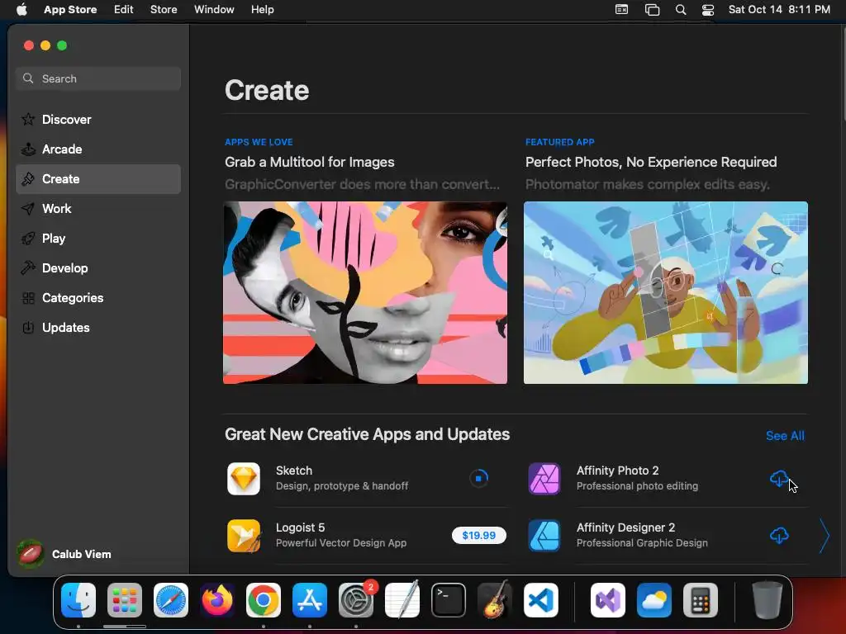The height and width of the screenshot is (634, 846).
Task: Open System Settings from the dock
Action: 356,600
